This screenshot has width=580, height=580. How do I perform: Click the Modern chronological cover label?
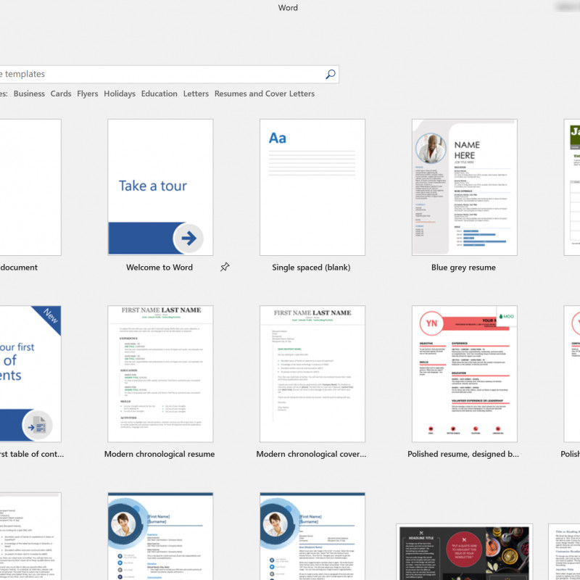point(312,454)
